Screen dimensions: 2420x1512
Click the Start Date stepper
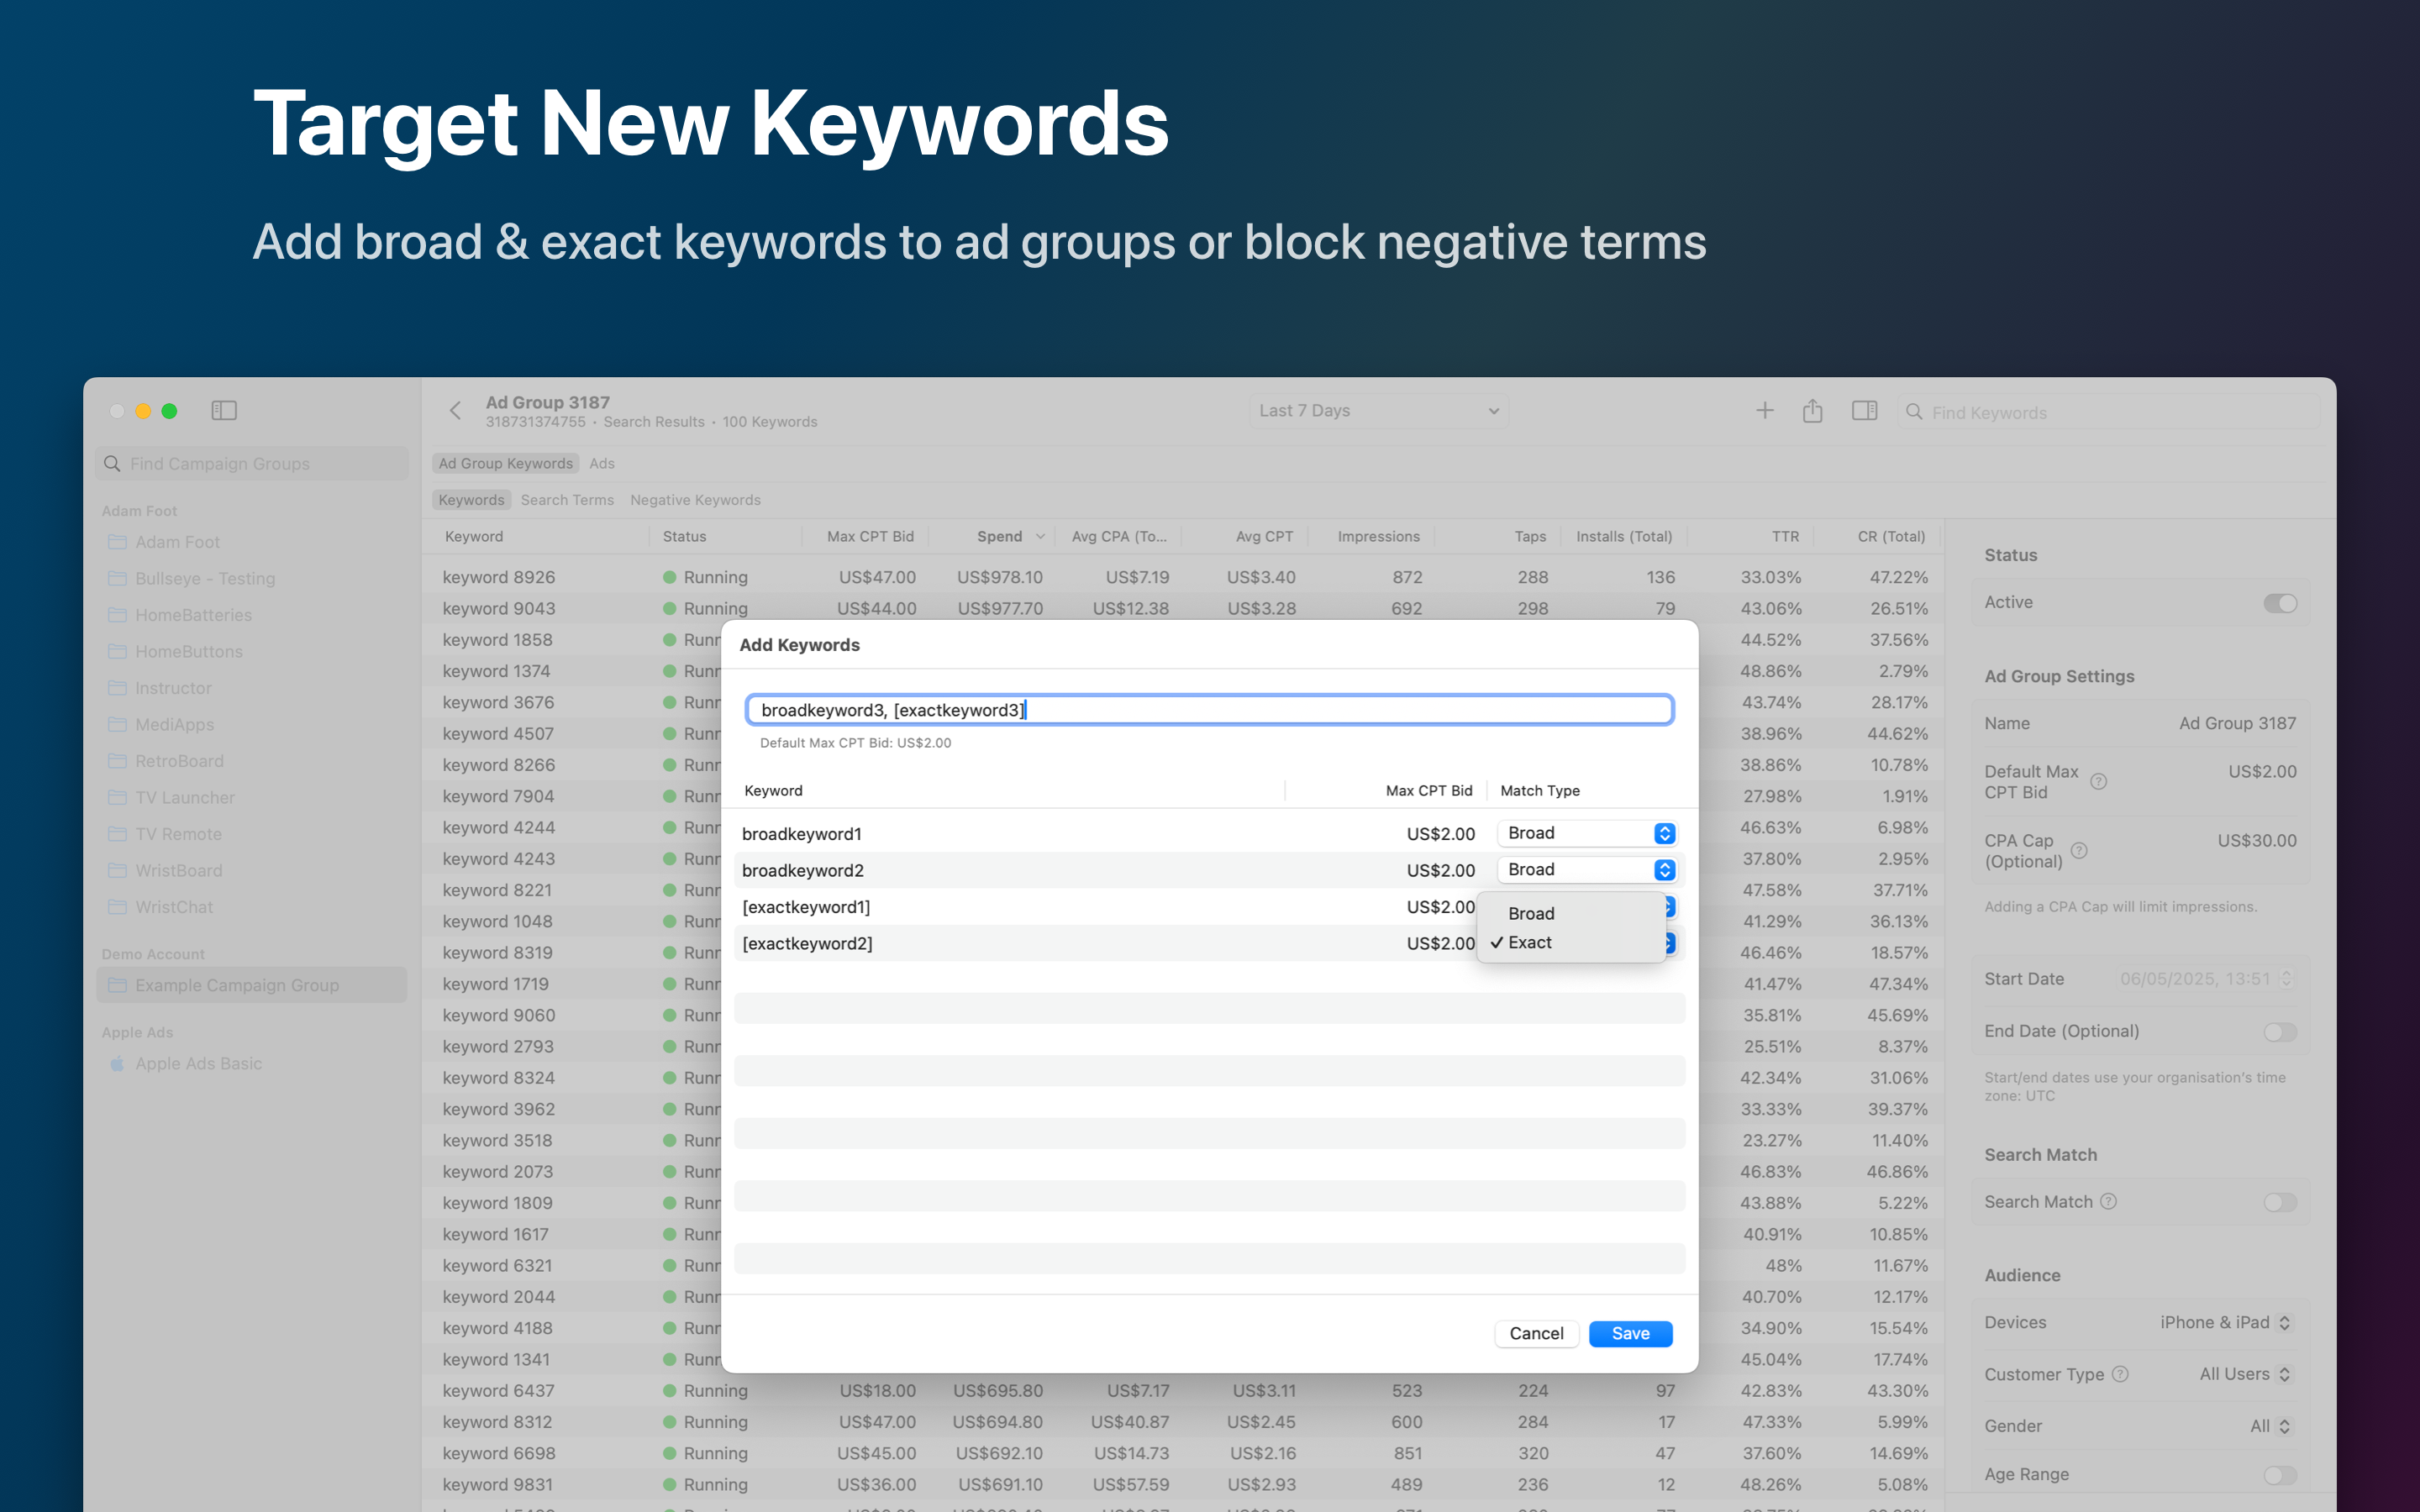click(x=2286, y=979)
